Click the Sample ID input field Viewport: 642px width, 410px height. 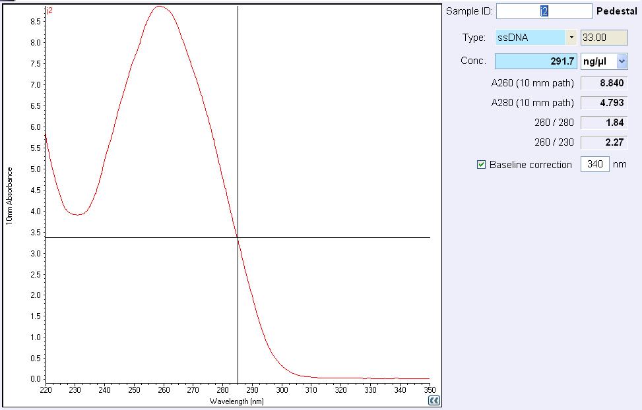coord(544,11)
